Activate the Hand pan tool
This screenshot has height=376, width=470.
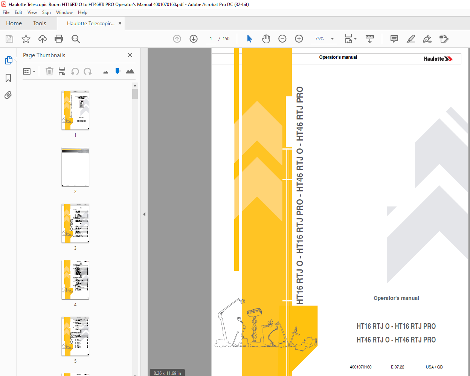pos(266,39)
